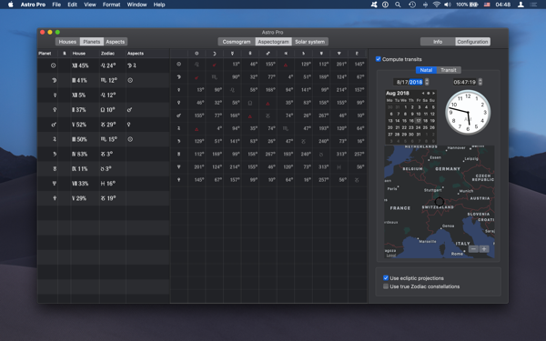
Task: Click the date field stepper arrows
Action: point(427,82)
